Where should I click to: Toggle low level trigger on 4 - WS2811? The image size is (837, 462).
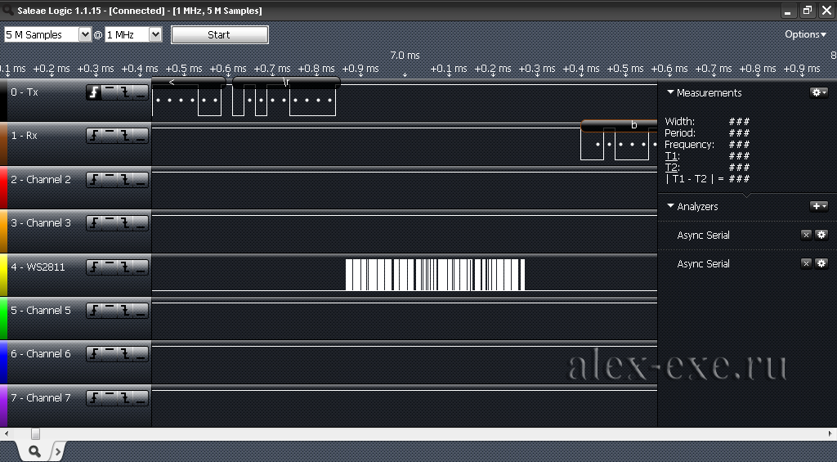tap(141, 267)
